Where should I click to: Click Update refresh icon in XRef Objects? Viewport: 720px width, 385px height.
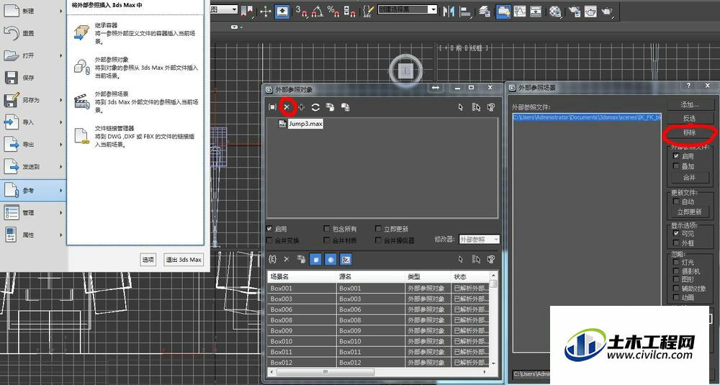pyautogui.click(x=315, y=107)
